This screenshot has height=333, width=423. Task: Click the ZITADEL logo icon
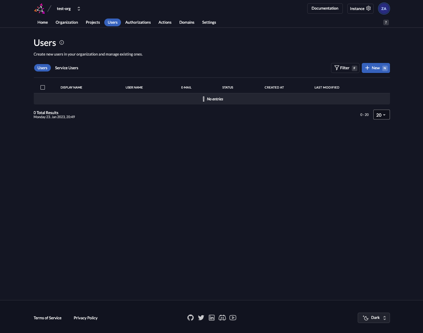pyautogui.click(x=39, y=9)
